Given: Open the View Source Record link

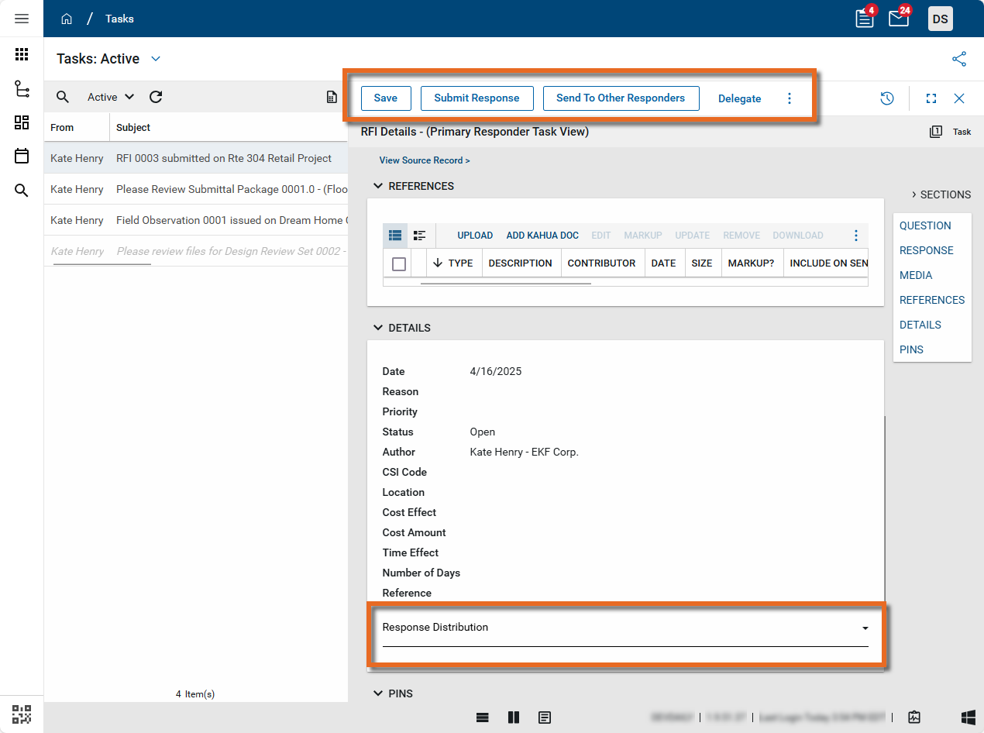Looking at the screenshot, I should (x=425, y=160).
